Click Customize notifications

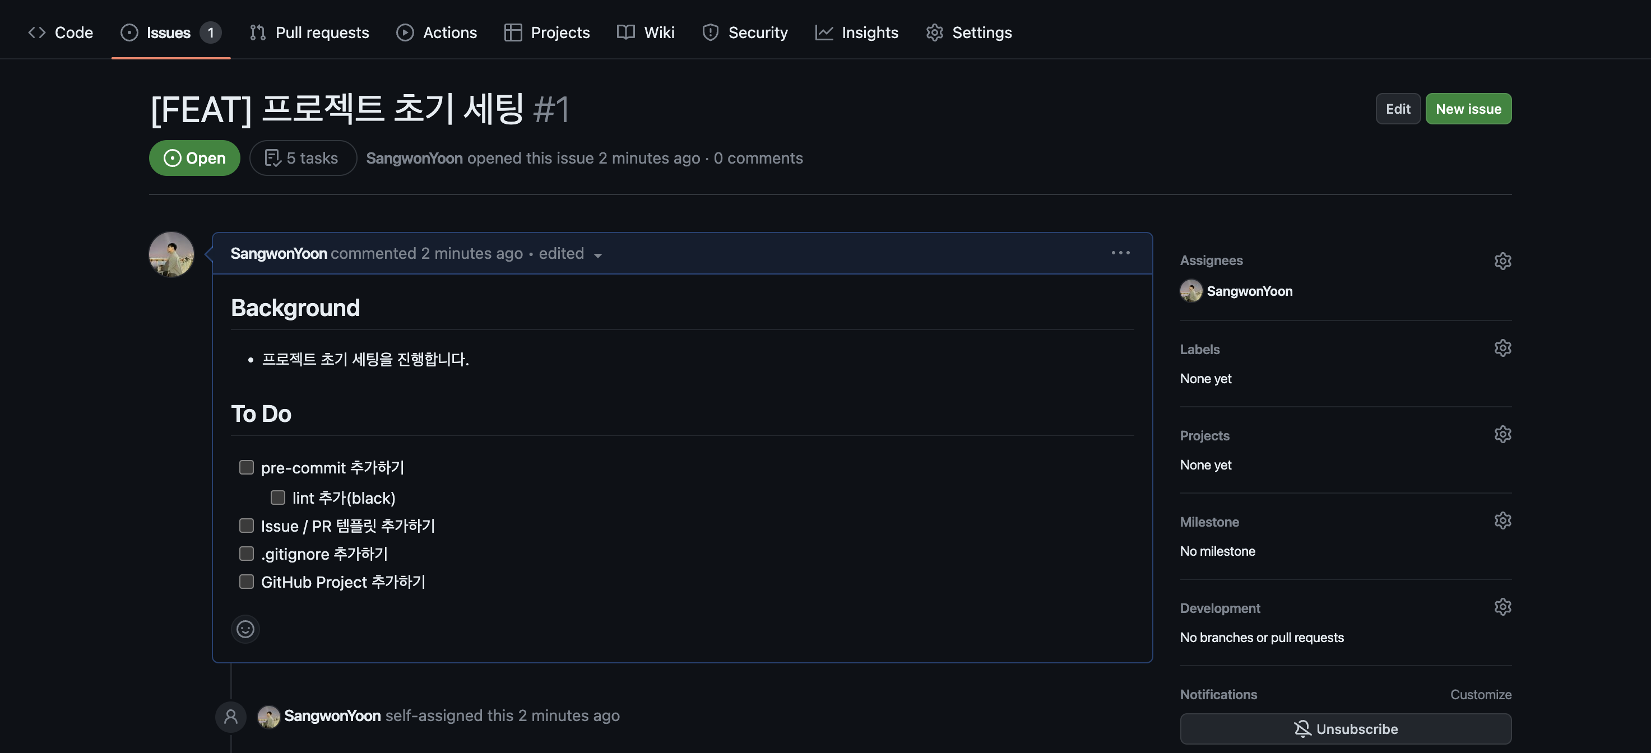(1481, 694)
